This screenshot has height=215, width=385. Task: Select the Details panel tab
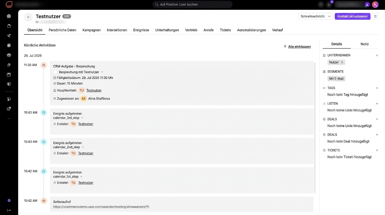click(336, 44)
